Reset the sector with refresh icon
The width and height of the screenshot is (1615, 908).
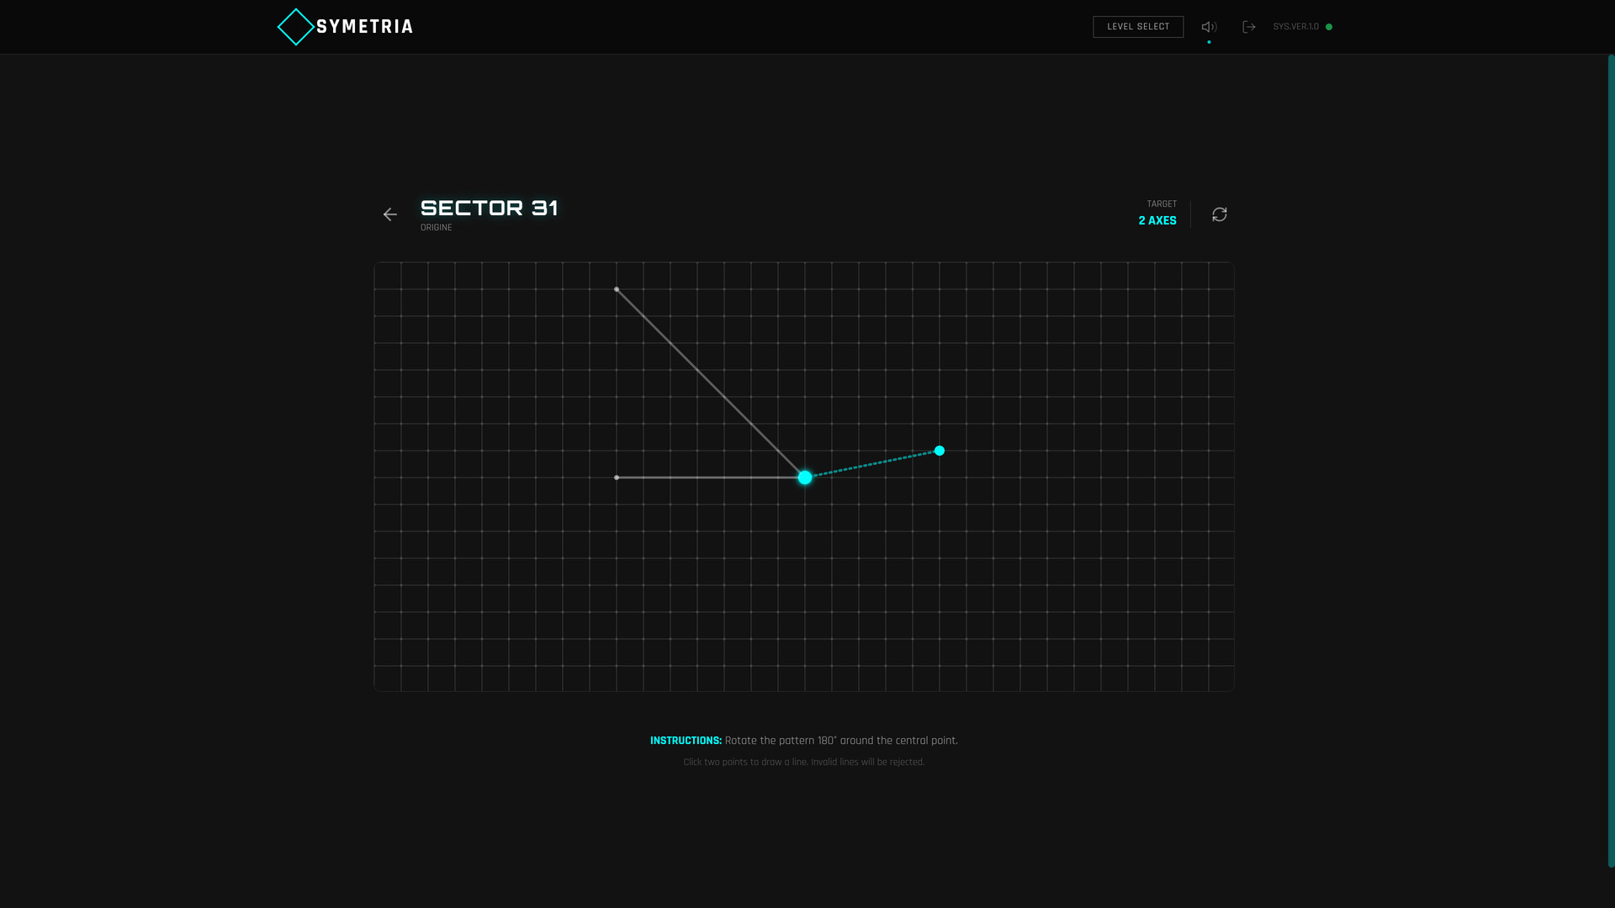pyautogui.click(x=1219, y=214)
